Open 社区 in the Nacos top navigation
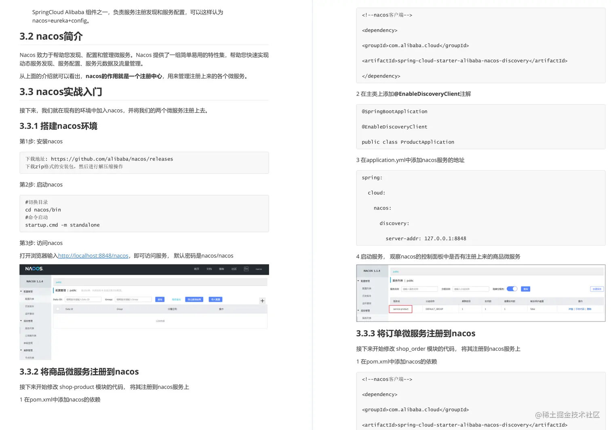Screen dimensions: 611x430 (x=234, y=269)
